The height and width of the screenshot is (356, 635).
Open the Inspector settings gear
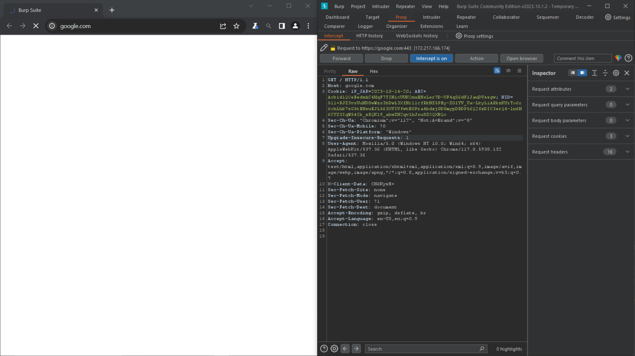click(616, 73)
